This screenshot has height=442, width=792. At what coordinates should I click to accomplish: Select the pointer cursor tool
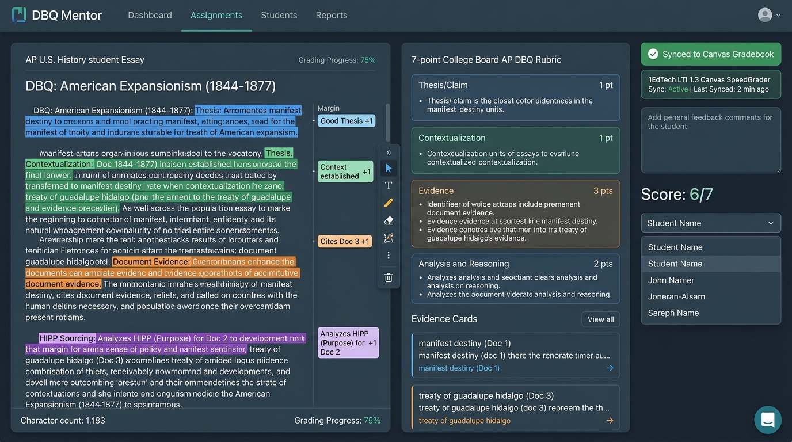point(389,168)
